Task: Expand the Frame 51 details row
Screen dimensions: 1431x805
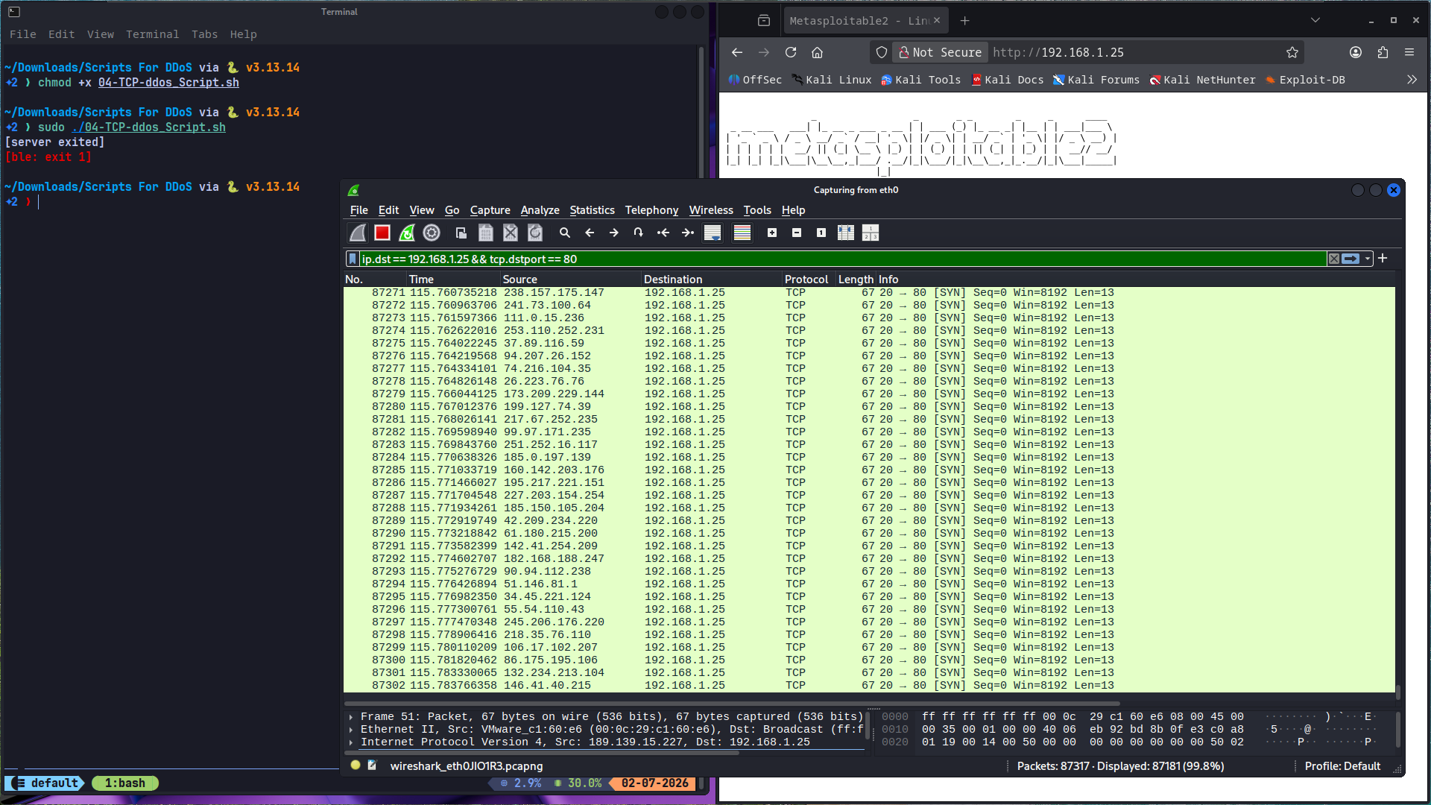Action: tap(351, 717)
